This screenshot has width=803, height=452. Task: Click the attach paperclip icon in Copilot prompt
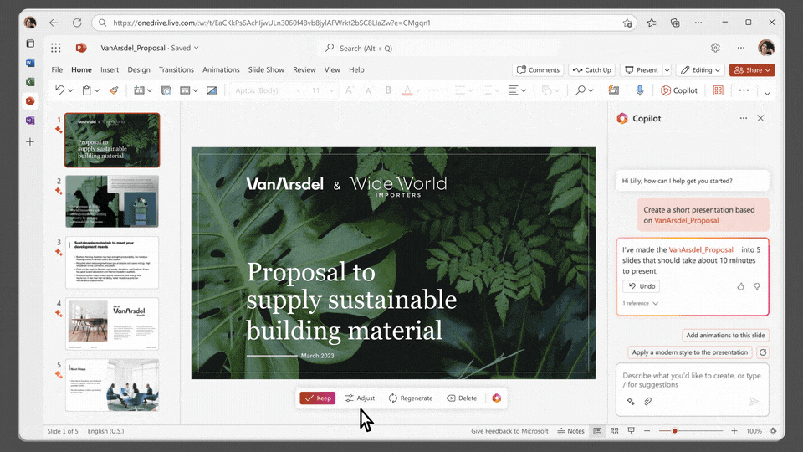tap(647, 402)
